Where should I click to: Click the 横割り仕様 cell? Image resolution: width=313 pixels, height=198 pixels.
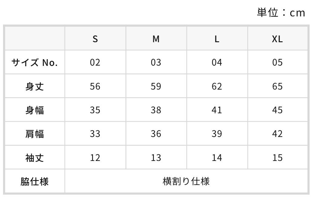click(186, 181)
